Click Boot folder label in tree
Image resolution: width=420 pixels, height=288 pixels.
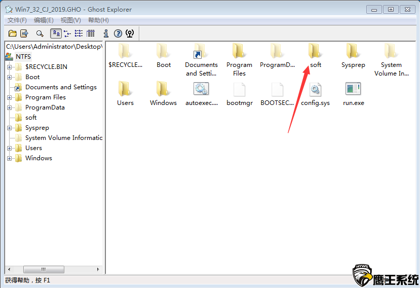pos(32,77)
